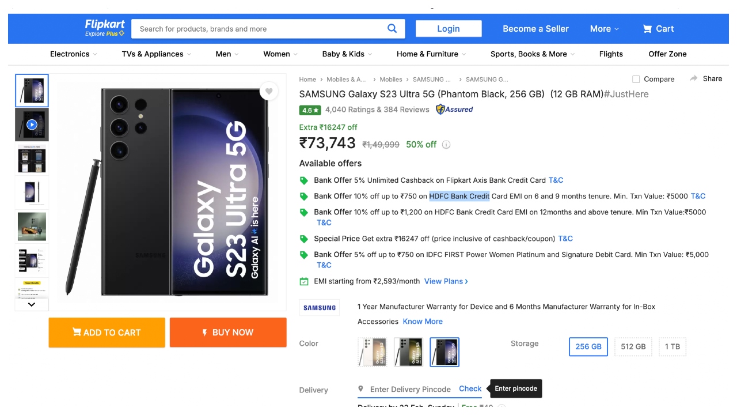Image resolution: width=737 pixels, height=415 pixels.
Task: Focus the Enter Delivery Pincode field
Action: point(410,389)
